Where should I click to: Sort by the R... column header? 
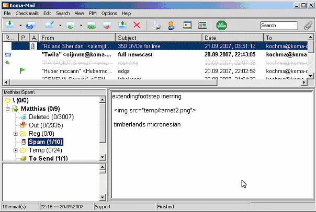[x=10, y=38]
